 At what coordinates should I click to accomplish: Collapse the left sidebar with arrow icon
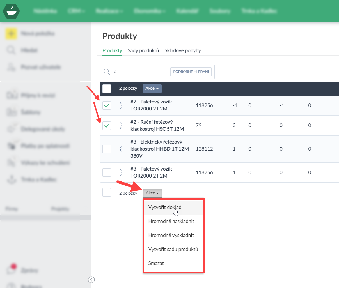91,280
